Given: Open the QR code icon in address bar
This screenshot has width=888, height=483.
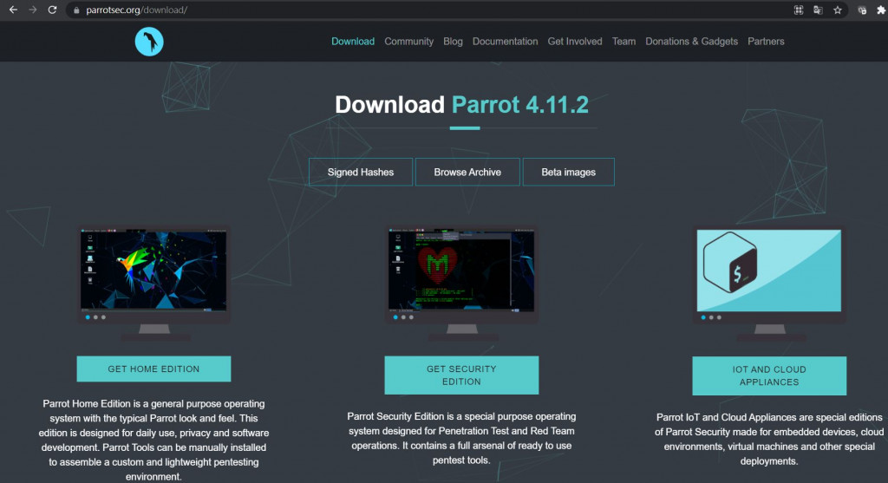Looking at the screenshot, I should (x=799, y=10).
